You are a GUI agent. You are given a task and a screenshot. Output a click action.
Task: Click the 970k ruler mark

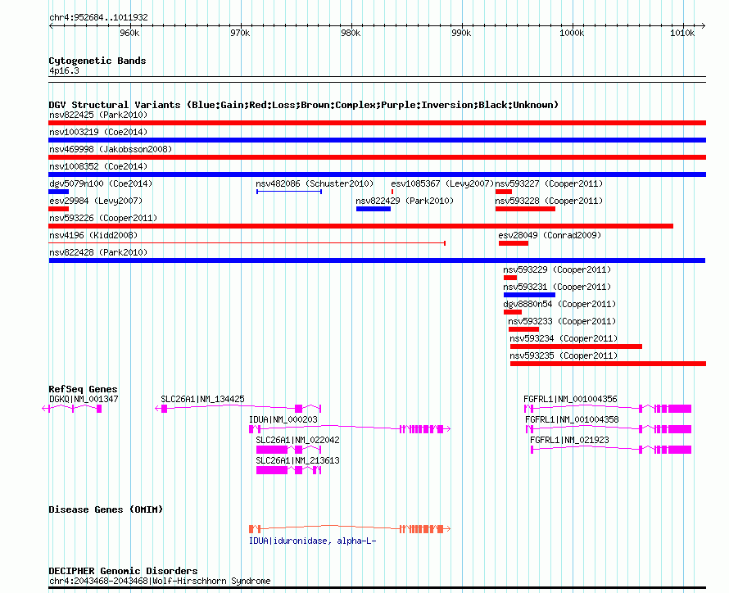coord(240,33)
